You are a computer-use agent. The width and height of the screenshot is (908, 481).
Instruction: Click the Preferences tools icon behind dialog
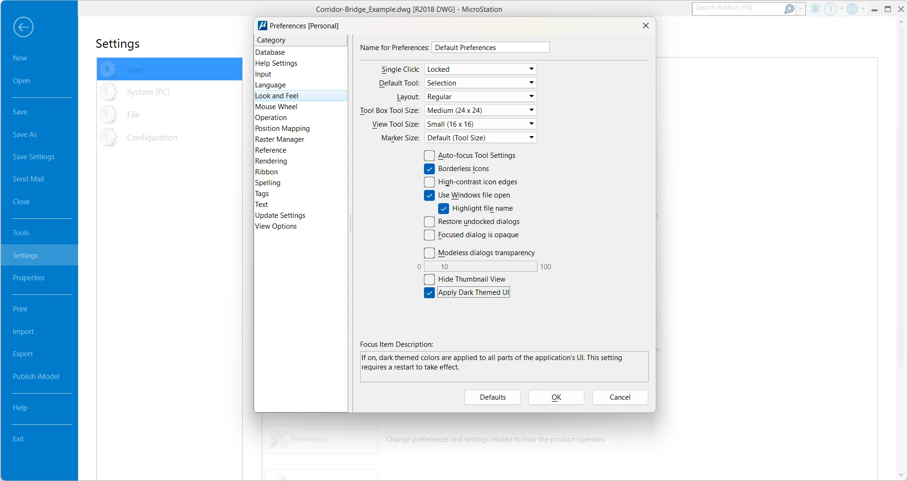point(279,439)
